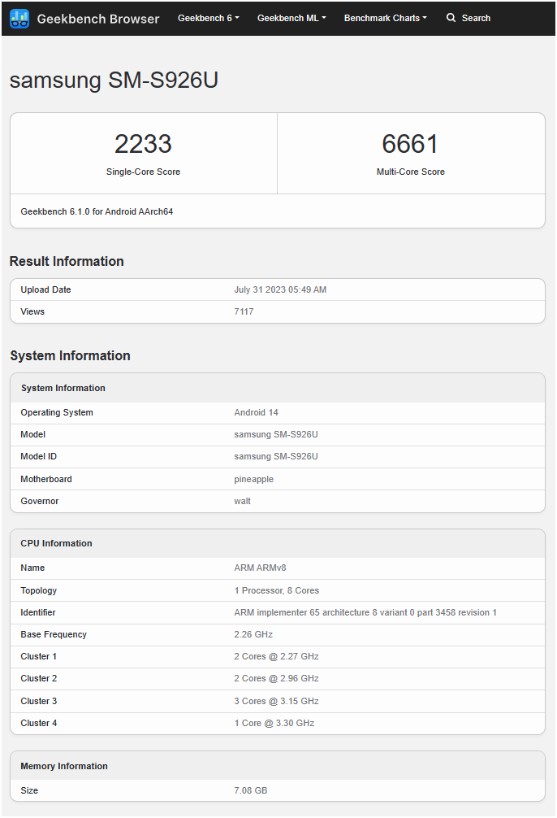
Task: Click the single-core score 2233
Action: pyautogui.click(x=143, y=144)
